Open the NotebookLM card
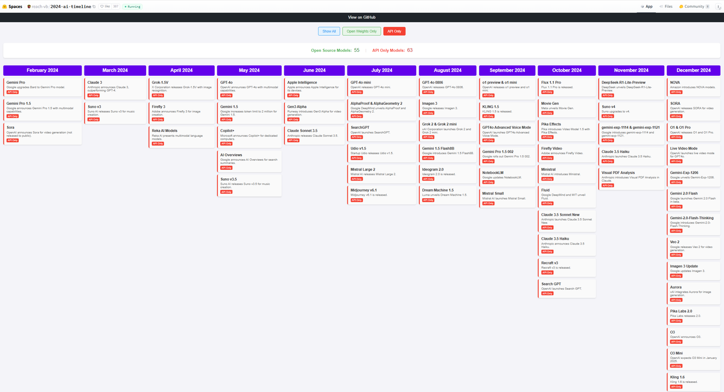This screenshot has height=392, width=724. coord(507,177)
